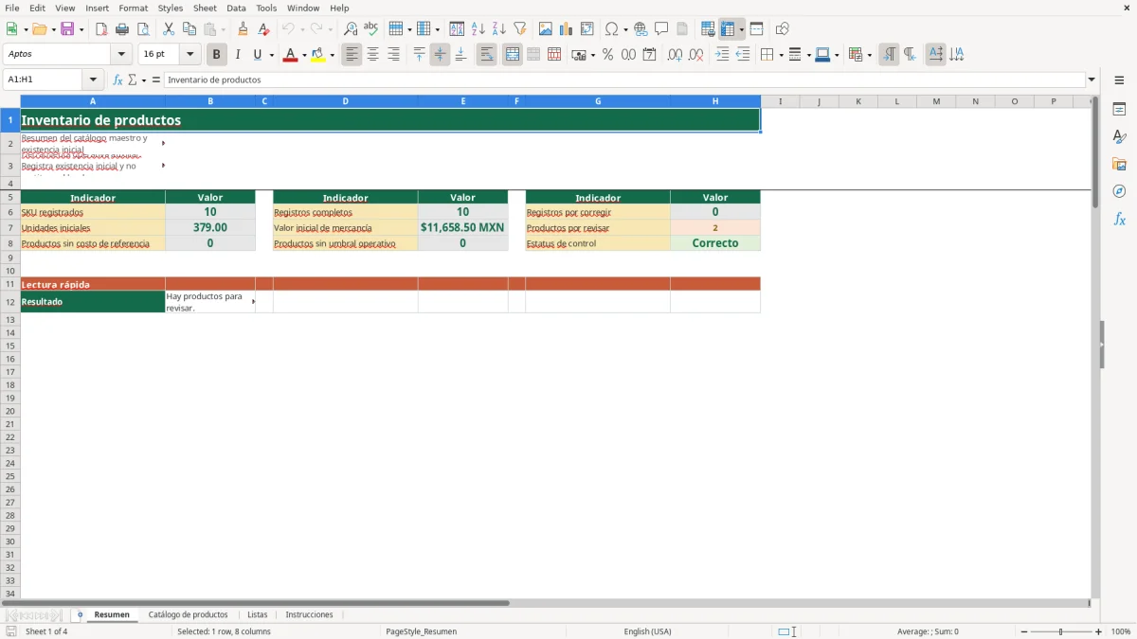Add a decimal place
Viewport: 1137px width, 639px height.
(675, 55)
